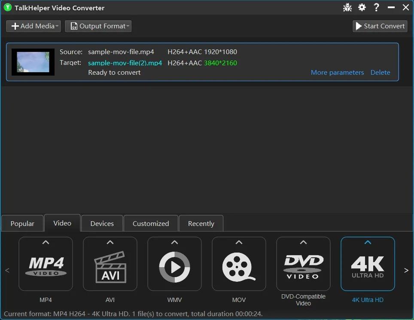Image resolution: width=414 pixels, height=320 pixels.
Task: Choose the WMV play-circle format icon
Action: point(174,267)
